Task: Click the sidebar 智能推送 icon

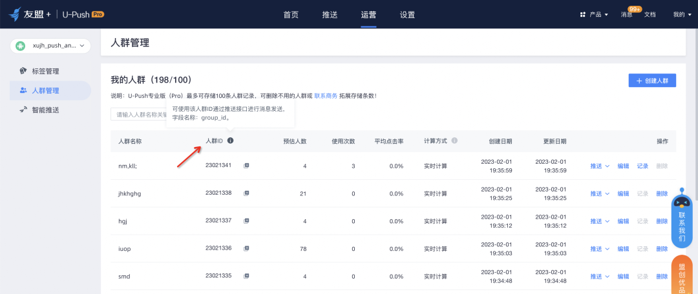Action: (x=23, y=110)
